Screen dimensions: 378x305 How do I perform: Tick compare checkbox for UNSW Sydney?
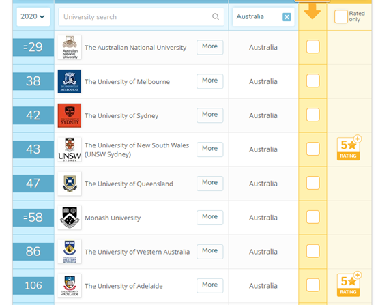[x=313, y=149]
